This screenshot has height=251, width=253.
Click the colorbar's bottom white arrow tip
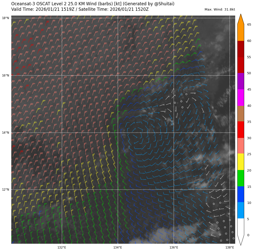[240, 244]
